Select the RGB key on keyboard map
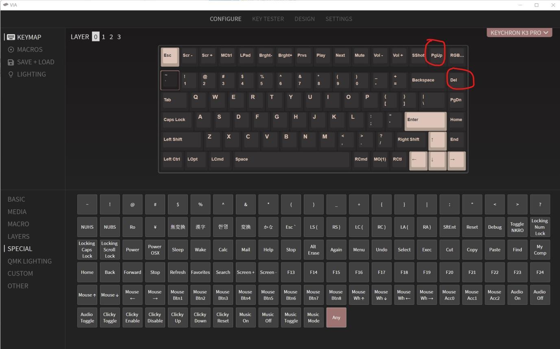The width and height of the screenshot is (560, 349). coord(456,56)
